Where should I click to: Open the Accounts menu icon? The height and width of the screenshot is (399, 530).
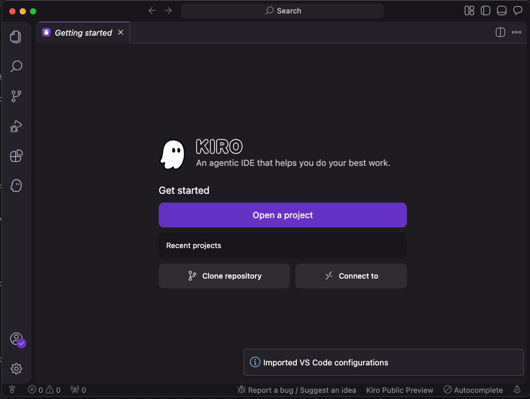[x=17, y=340]
